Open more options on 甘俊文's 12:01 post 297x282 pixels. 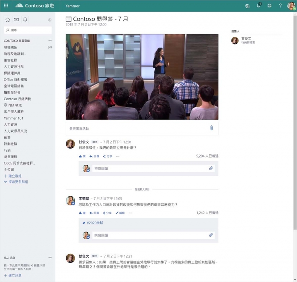pos(118,156)
